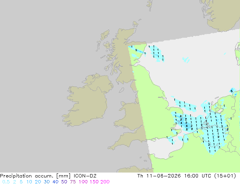Click the '4' precipitation value on map
Image resolution: width=240 pixels, height=185 pixels.
coord(181,123)
